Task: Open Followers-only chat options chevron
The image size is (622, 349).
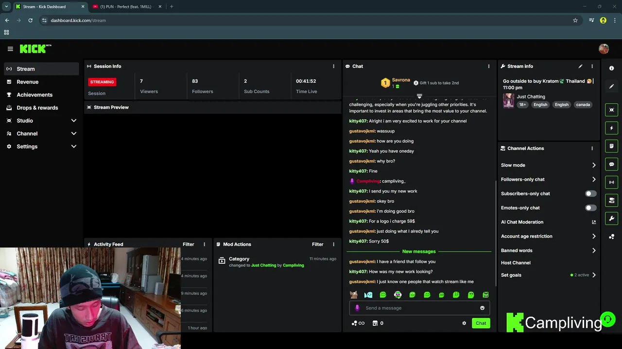Action: [594, 179]
